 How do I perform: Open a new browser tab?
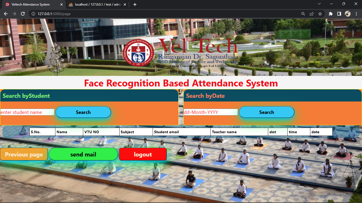click(x=135, y=4)
